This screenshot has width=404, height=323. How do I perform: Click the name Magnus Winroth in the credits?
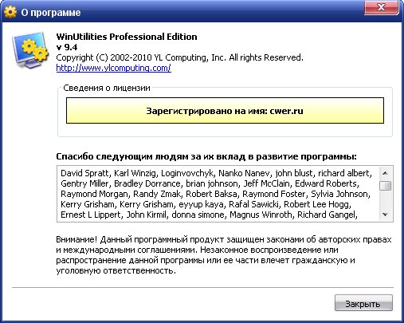point(261,215)
